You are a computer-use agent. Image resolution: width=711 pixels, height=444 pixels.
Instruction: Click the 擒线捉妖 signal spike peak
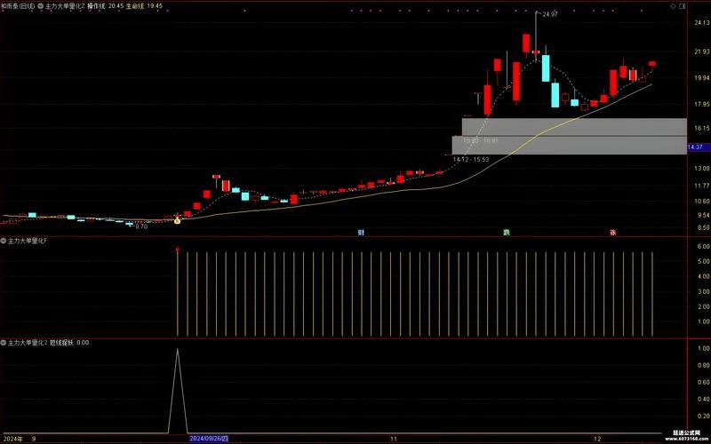(x=178, y=350)
